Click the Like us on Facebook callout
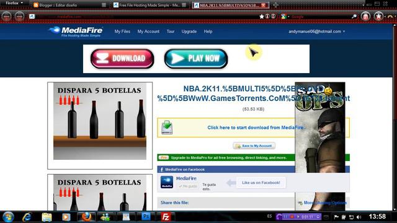 (x=261, y=183)
